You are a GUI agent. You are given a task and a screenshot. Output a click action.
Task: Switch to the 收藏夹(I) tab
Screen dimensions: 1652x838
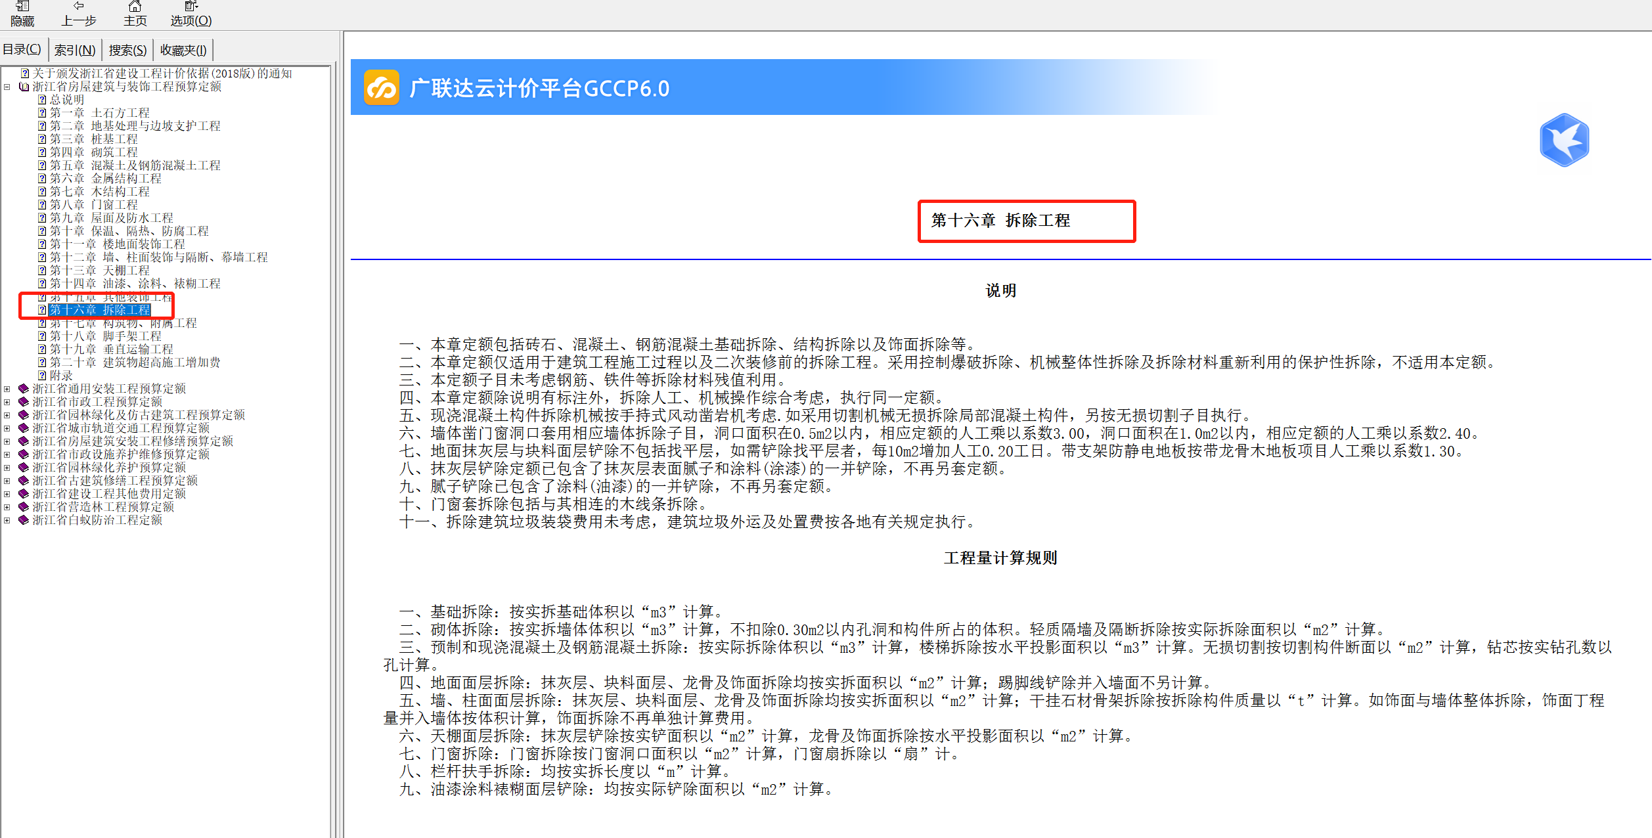point(183,50)
